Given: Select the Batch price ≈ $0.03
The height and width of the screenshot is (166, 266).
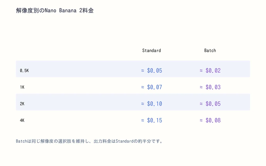Looking at the screenshot, I should point(210,87).
